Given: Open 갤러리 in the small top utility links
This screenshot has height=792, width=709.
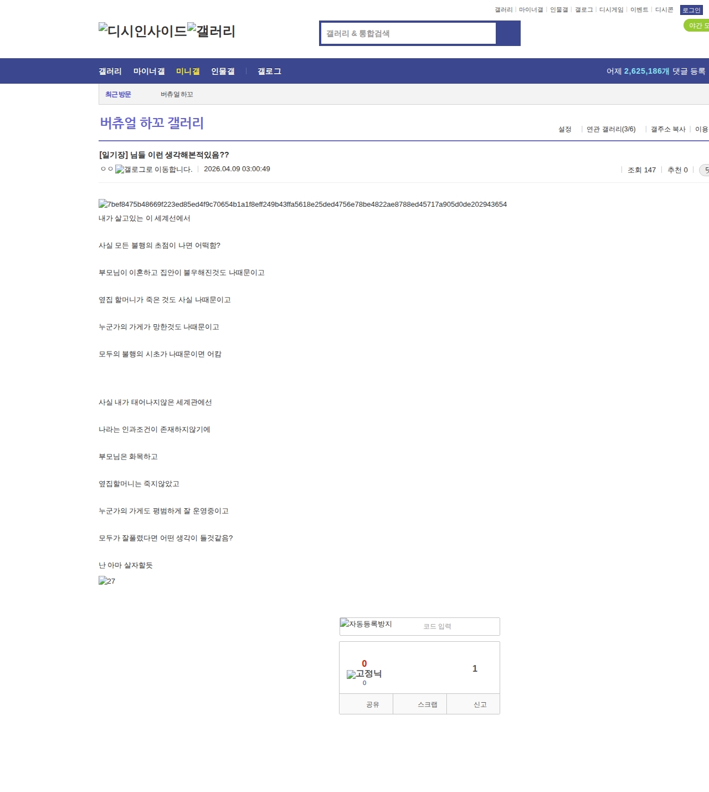Looking at the screenshot, I should [504, 10].
